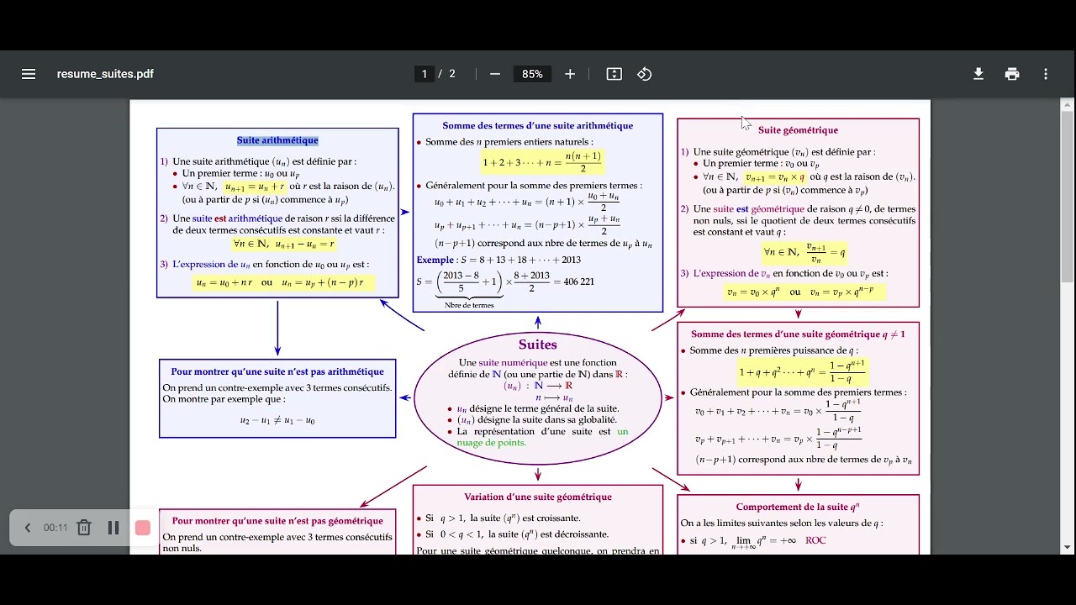Screen dimensions: 1076x605
Task: Discard the recording with trash icon
Action: click(84, 528)
